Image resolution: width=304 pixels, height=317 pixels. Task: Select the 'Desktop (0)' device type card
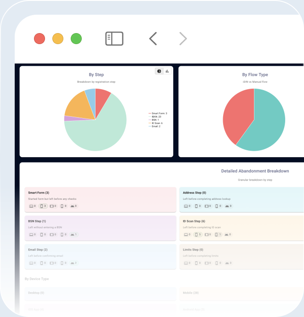coord(100,293)
